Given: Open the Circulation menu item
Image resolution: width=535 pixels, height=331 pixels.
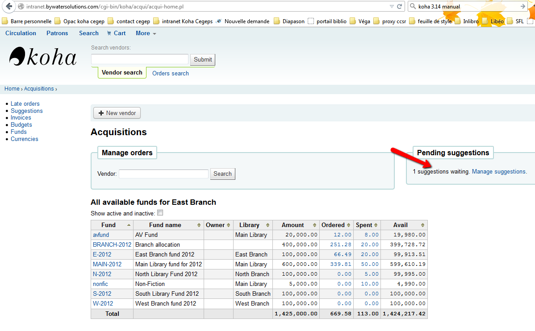Looking at the screenshot, I should pyautogui.click(x=21, y=33).
